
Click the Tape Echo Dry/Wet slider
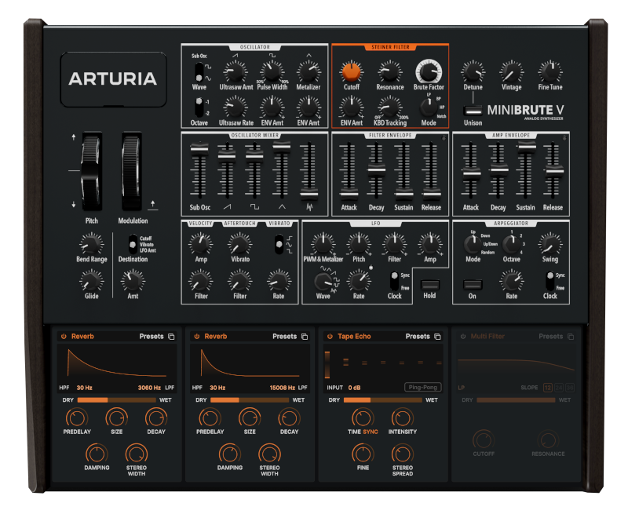(x=382, y=400)
